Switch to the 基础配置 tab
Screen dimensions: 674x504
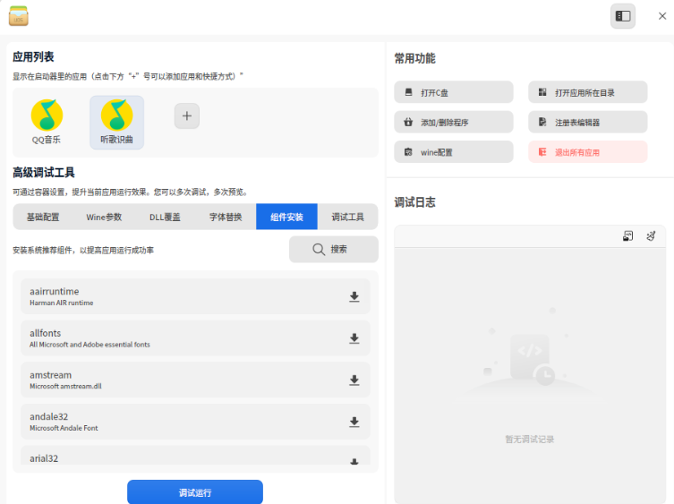click(43, 218)
